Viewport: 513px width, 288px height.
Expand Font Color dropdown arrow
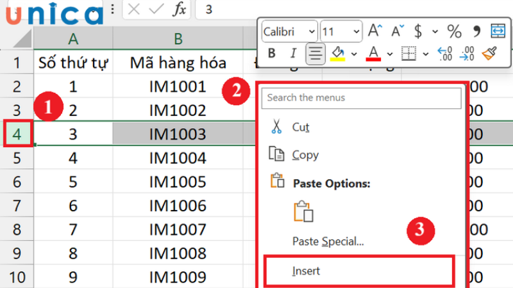(x=390, y=54)
